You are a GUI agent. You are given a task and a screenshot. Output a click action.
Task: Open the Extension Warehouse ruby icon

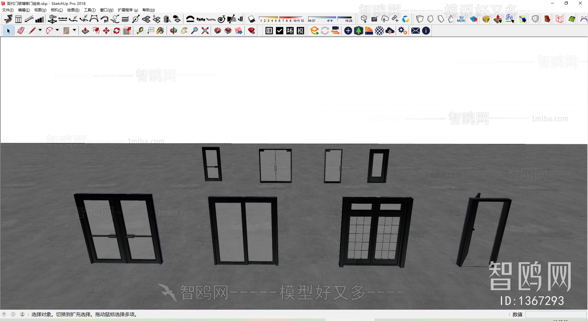pyautogui.click(x=228, y=31)
